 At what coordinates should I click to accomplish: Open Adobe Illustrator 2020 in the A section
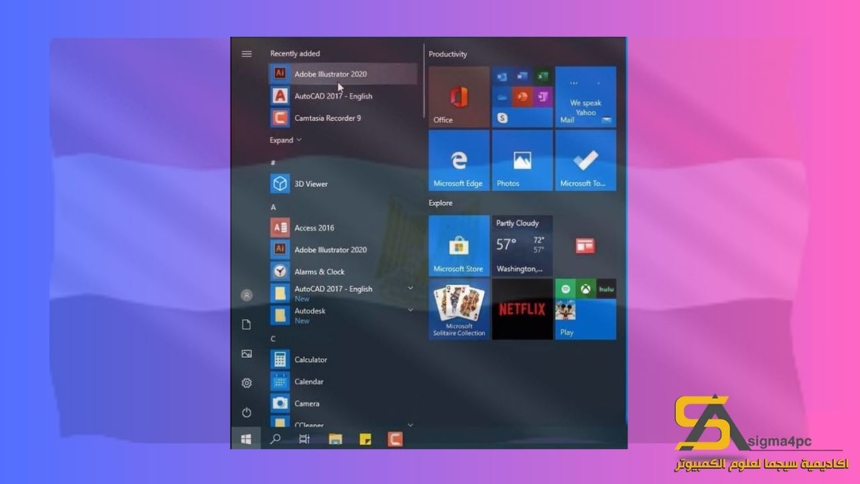coord(343,249)
